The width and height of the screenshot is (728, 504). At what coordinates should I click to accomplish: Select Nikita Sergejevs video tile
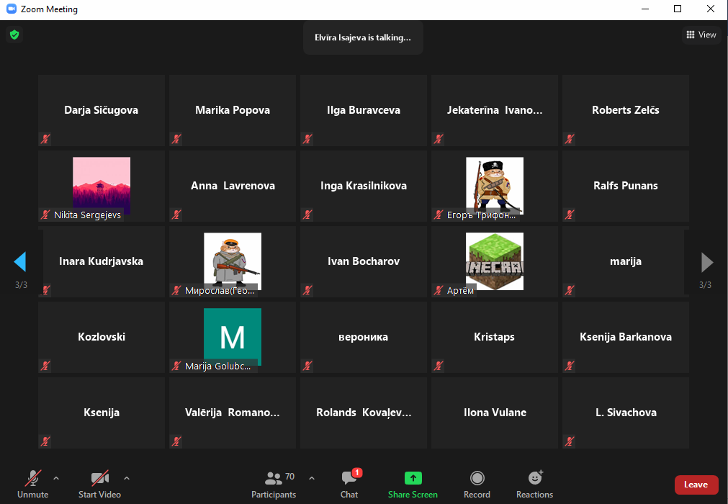point(102,186)
